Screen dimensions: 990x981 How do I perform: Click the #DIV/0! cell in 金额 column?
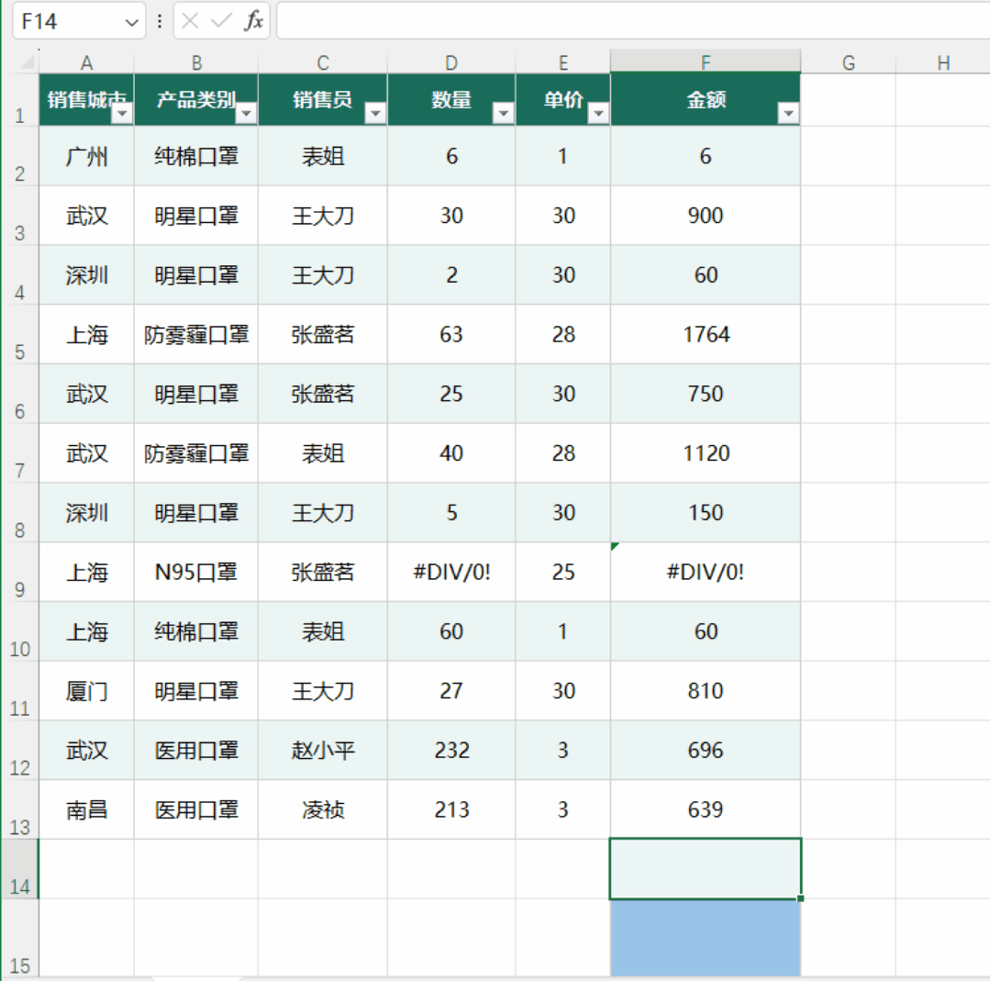[706, 572]
